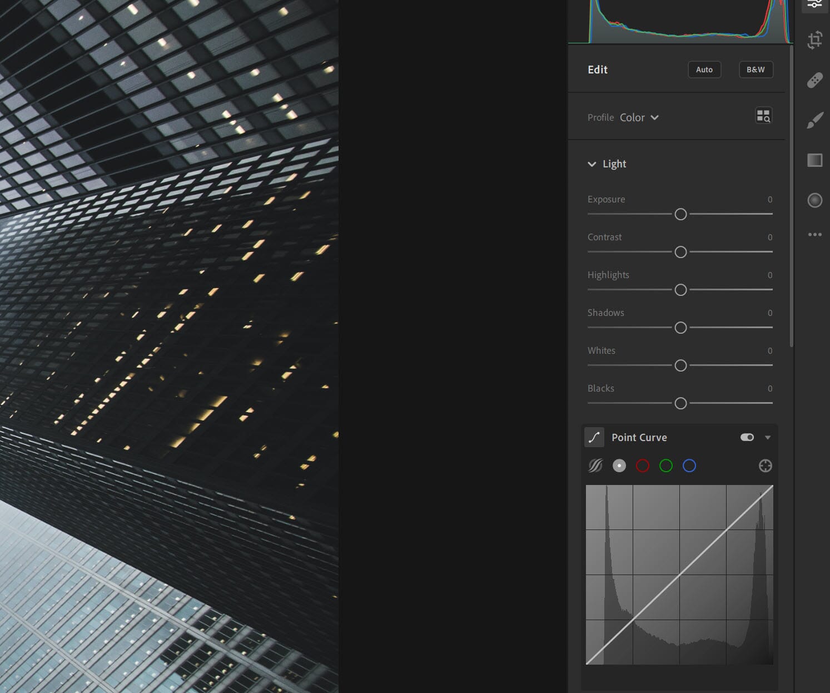Activate the curve targeted adjustment tool

pos(766,466)
